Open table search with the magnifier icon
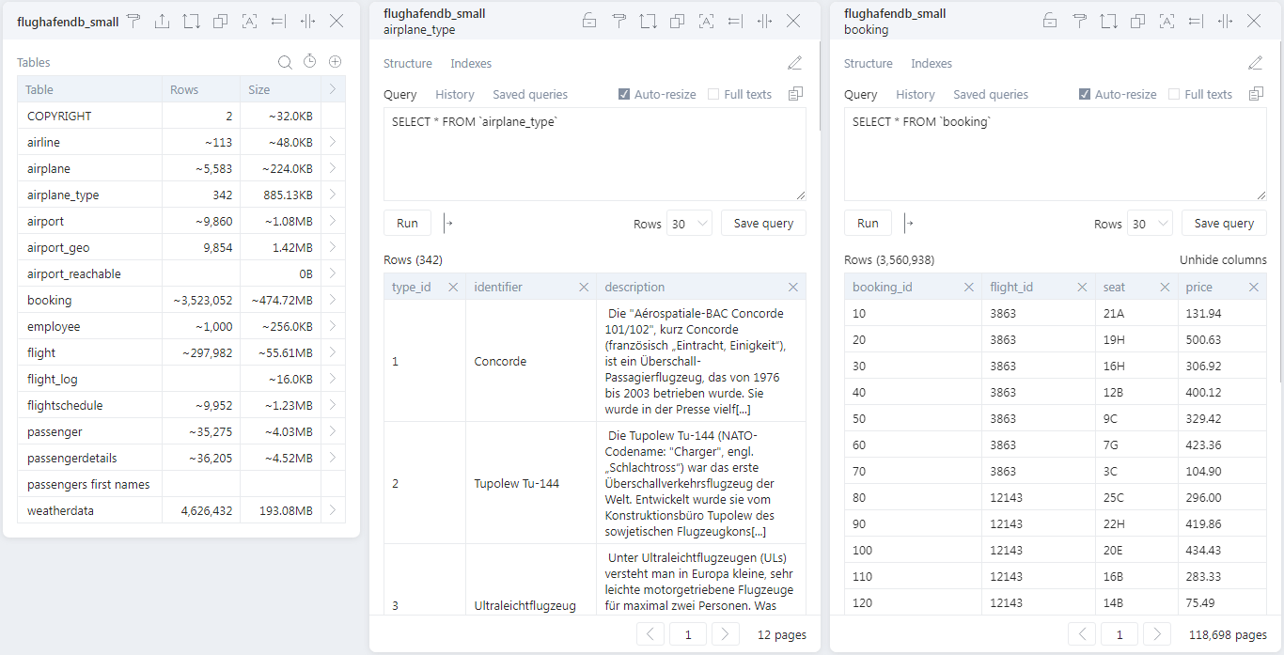 tap(285, 62)
